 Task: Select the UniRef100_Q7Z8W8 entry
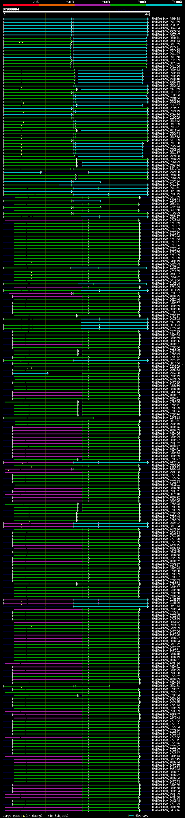point(166,220)
